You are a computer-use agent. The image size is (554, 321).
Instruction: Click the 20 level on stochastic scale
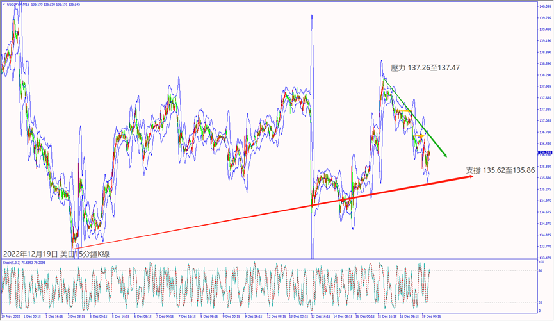pyautogui.click(x=541, y=302)
